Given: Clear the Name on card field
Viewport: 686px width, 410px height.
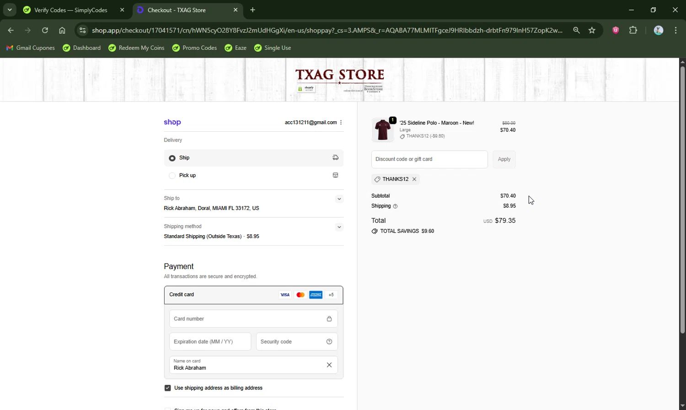Looking at the screenshot, I should point(329,365).
